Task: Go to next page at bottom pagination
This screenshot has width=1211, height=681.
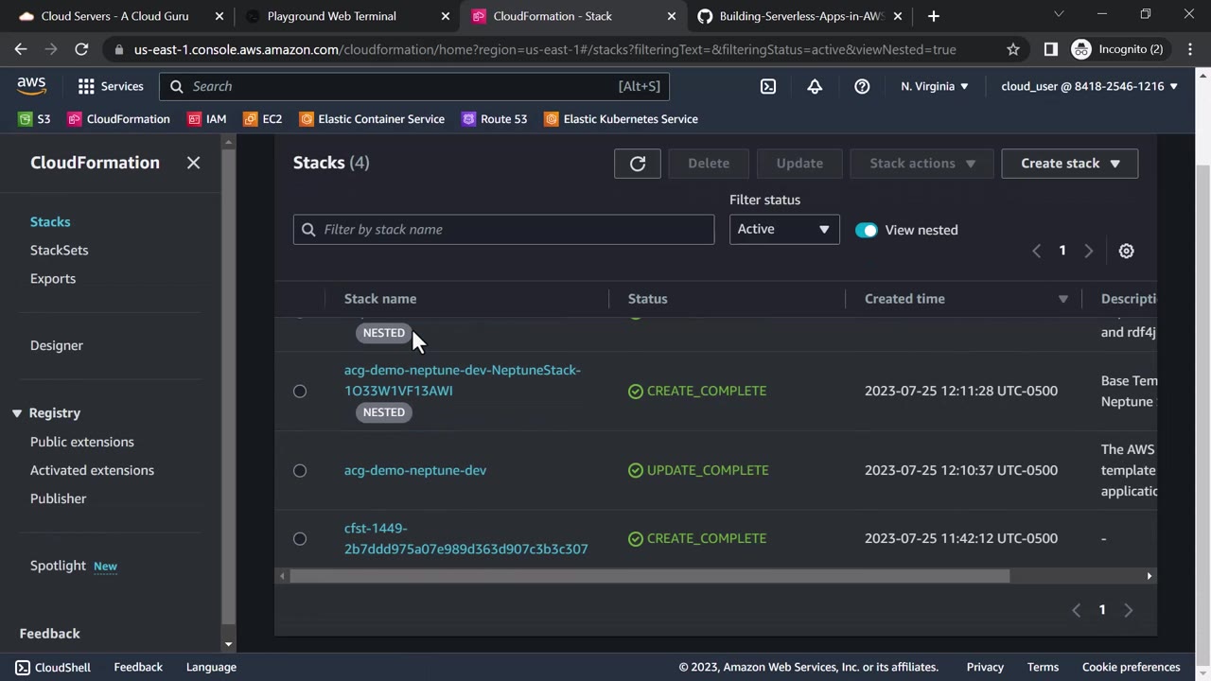Action: [x=1128, y=610]
